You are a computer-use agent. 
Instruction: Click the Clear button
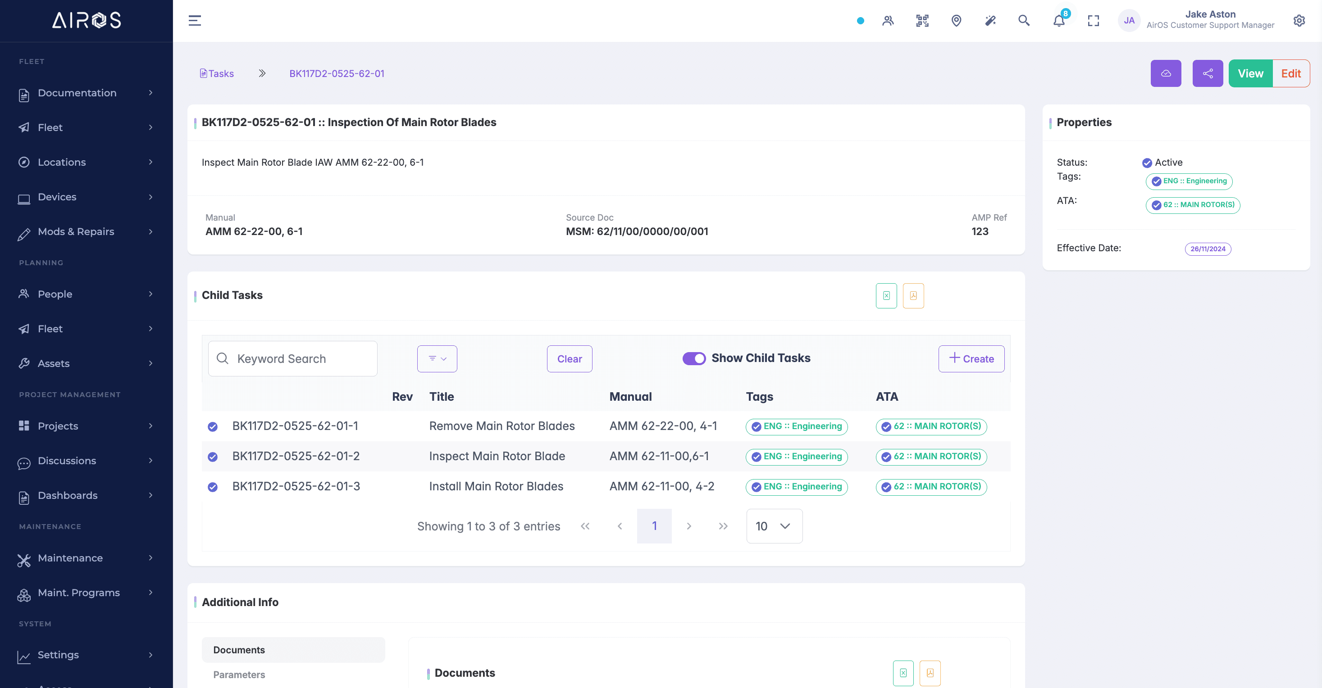coord(569,359)
